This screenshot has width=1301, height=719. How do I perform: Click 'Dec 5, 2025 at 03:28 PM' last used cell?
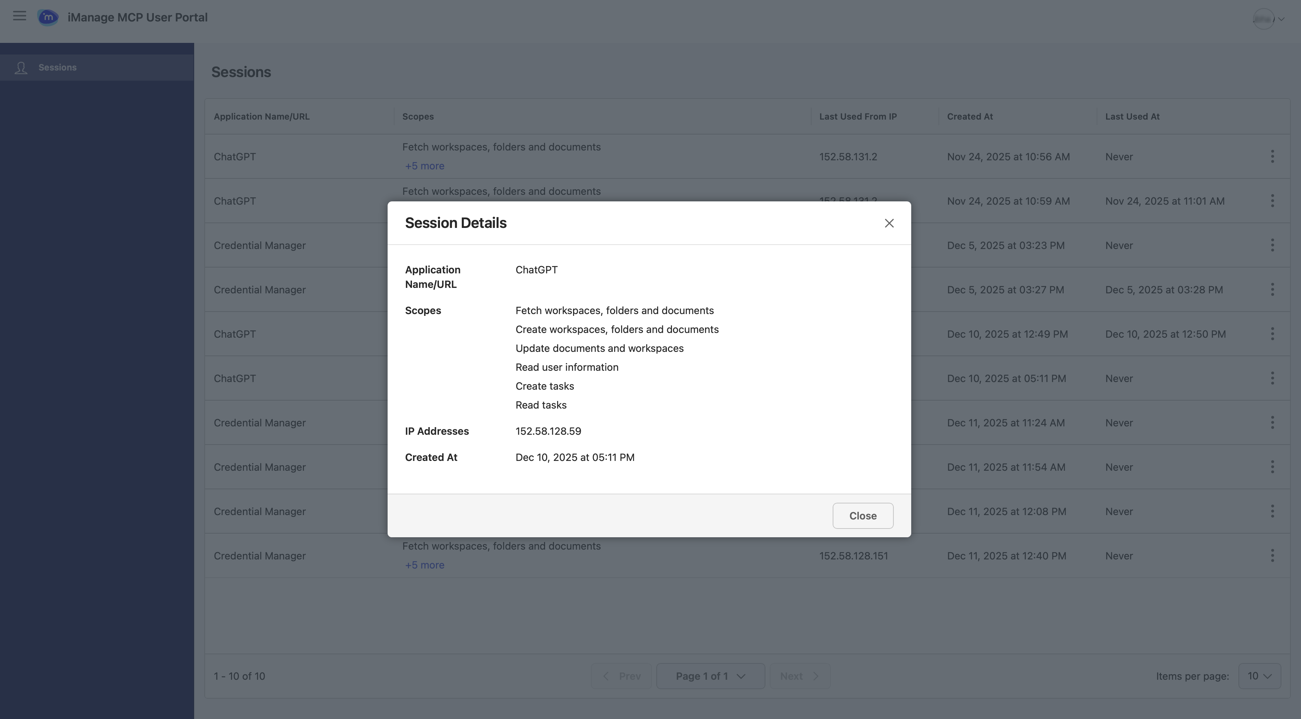point(1164,290)
